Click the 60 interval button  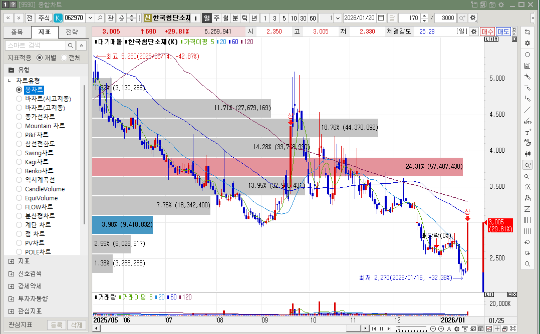coord(313,18)
